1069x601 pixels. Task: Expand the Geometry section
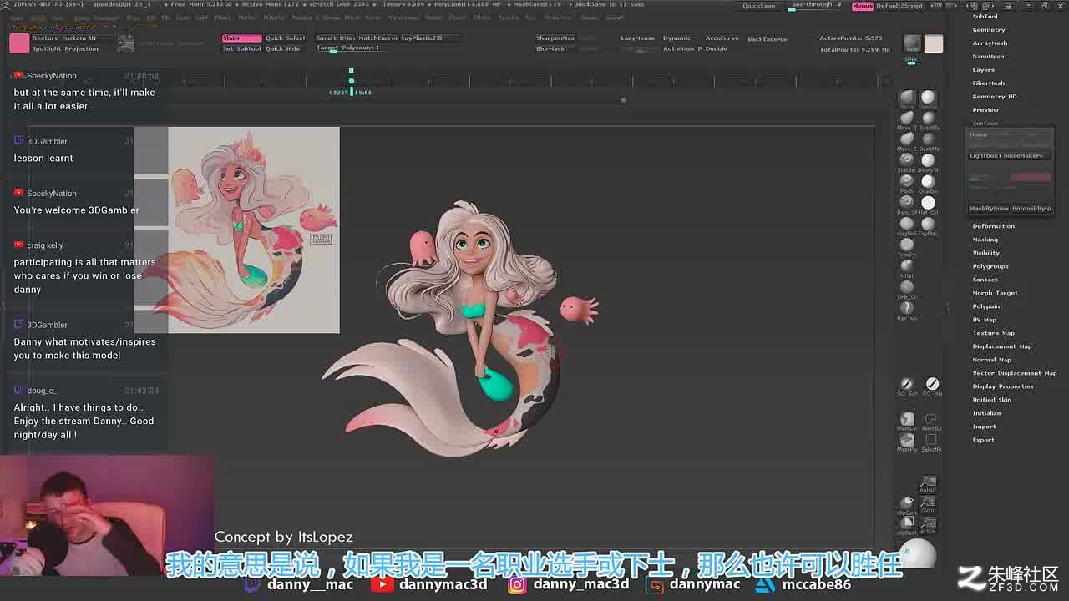pos(988,30)
